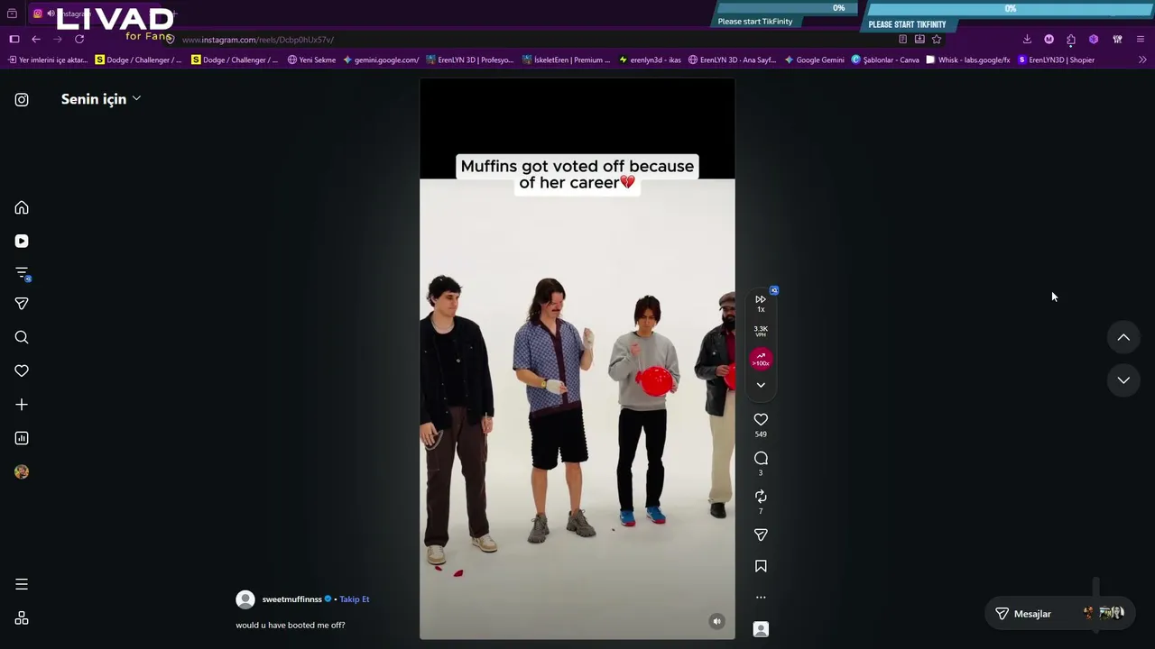
Task: Like the reel with heart icon
Action: [761, 419]
